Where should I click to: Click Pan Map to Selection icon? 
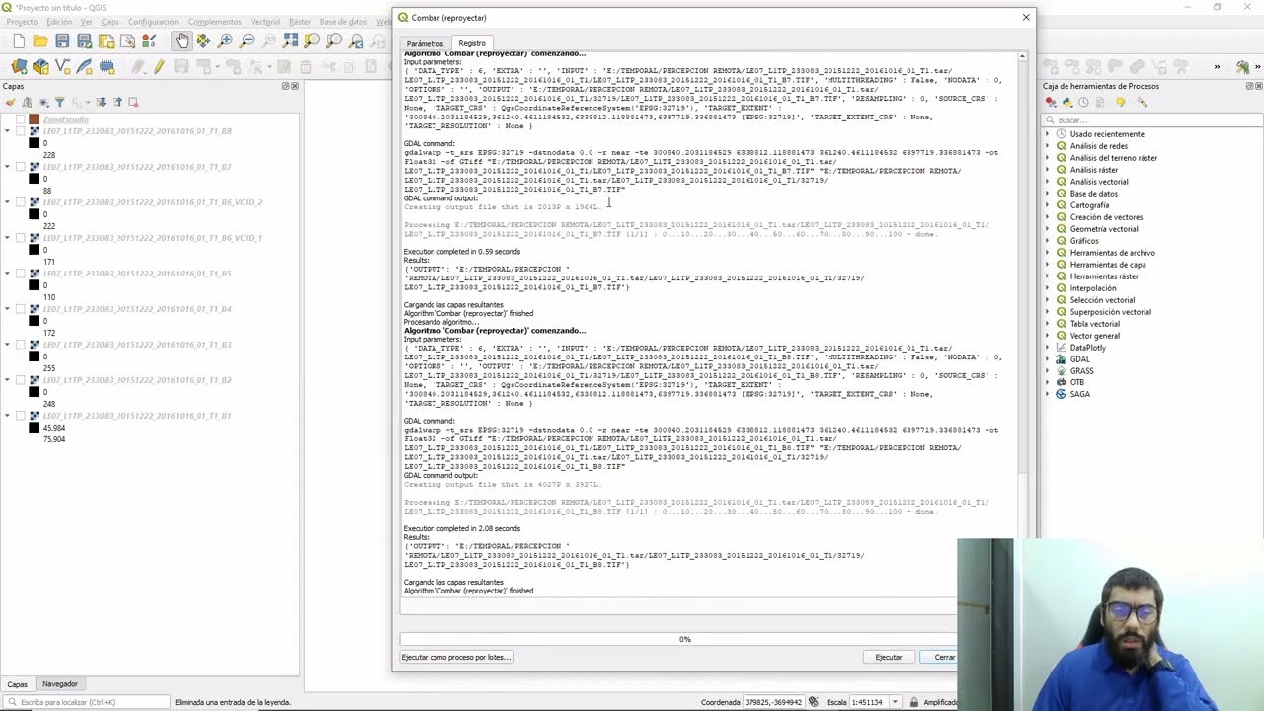pyautogui.click(x=203, y=40)
